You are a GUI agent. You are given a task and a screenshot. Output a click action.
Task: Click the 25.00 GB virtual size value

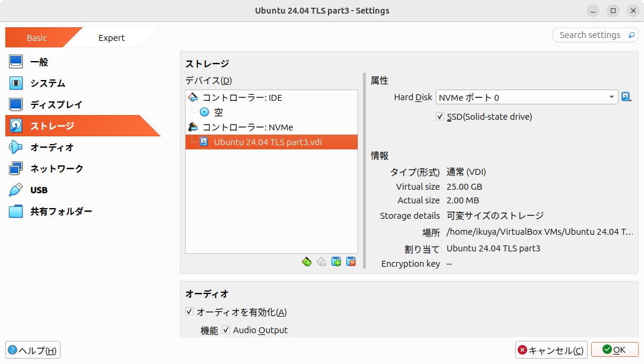(x=464, y=187)
